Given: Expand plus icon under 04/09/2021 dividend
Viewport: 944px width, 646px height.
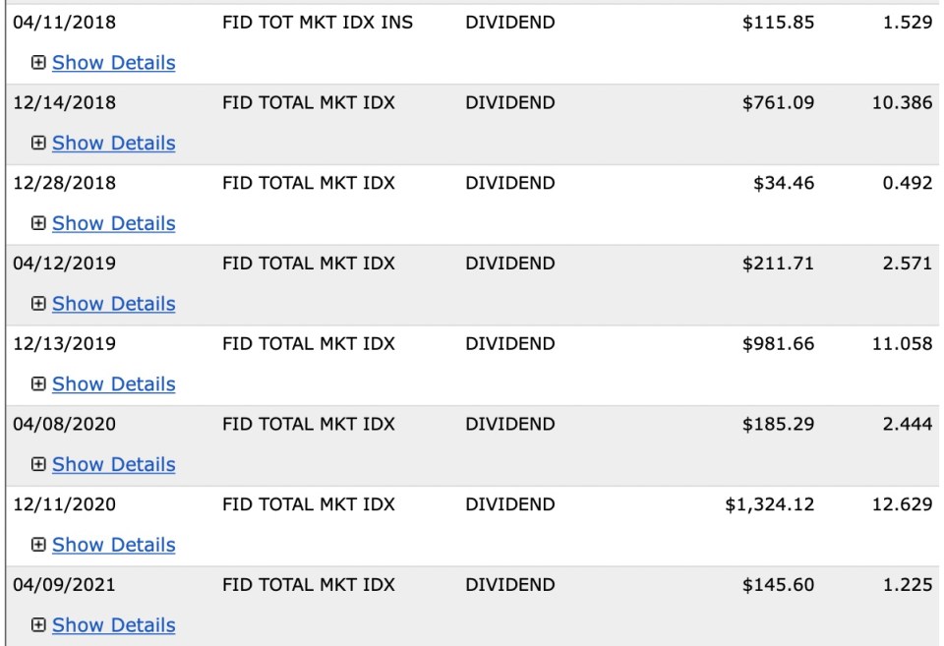Looking at the screenshot, I should 38,625.
